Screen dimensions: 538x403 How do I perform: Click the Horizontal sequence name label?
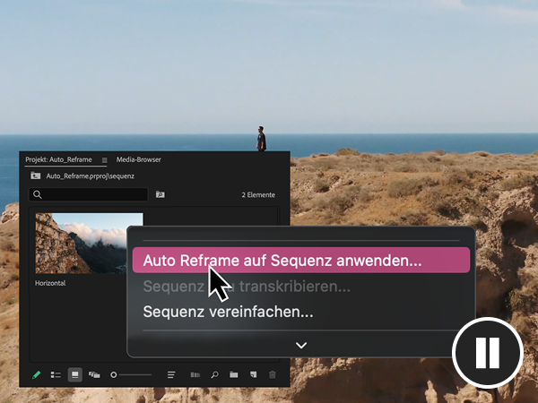click(50, 283)
